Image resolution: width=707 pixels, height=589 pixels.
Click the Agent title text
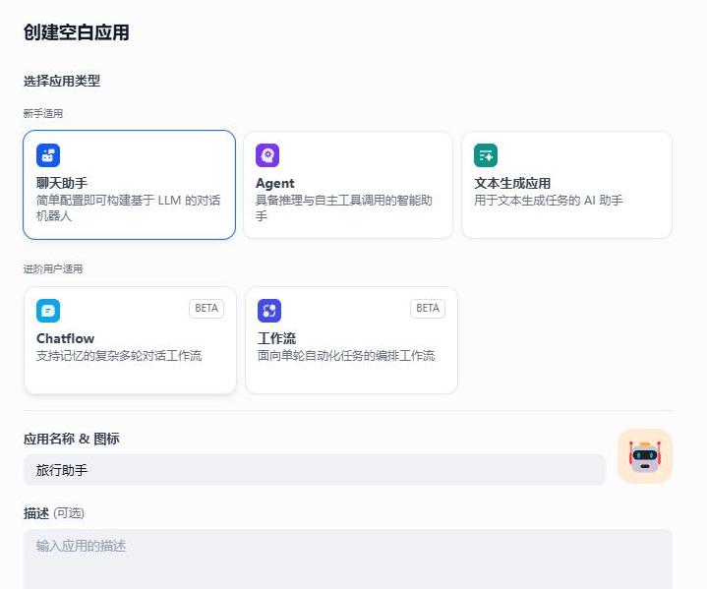(x=274, y=184)
